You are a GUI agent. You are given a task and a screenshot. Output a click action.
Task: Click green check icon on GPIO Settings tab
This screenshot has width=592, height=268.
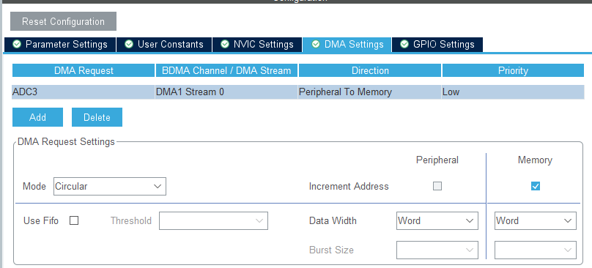pos(404,44)
